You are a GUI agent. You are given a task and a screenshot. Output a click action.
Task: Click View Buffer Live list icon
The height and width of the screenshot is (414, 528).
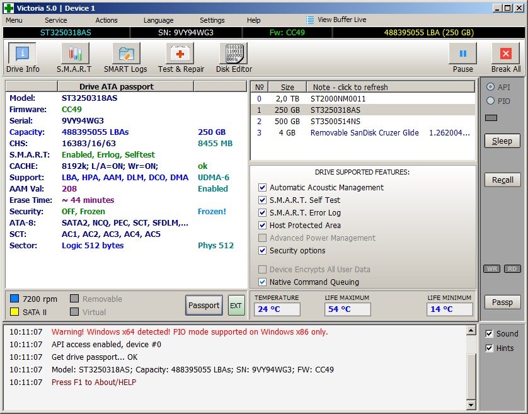(310, 20)
